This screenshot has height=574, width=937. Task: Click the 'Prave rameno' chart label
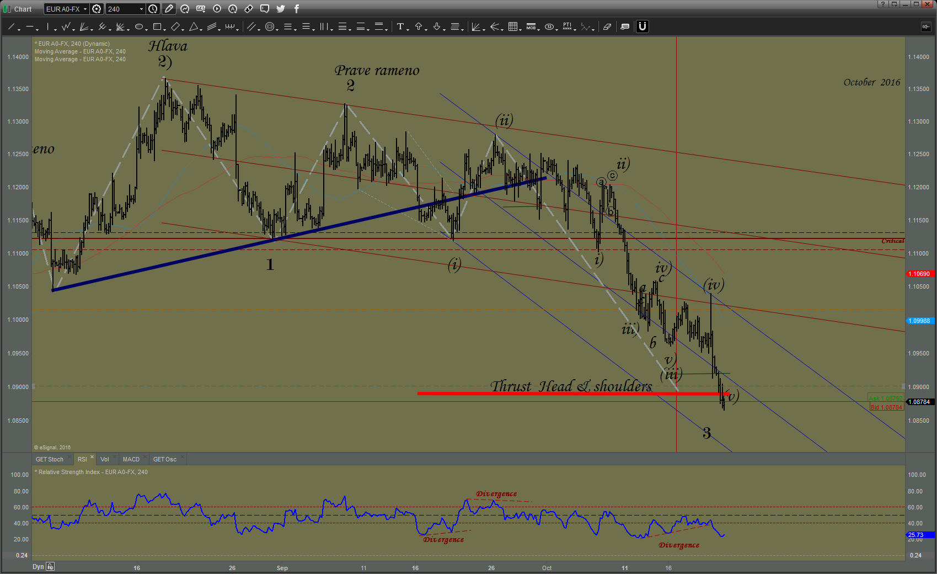377,70
